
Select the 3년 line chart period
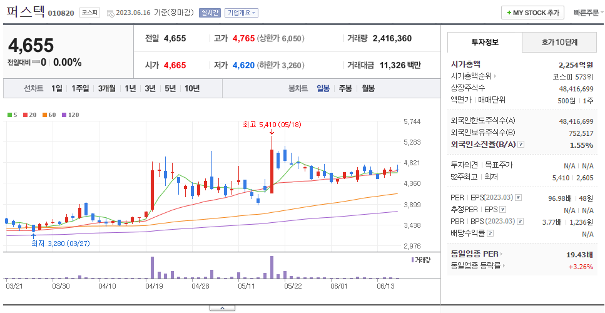pyautogui.click(x=150, y=88)
